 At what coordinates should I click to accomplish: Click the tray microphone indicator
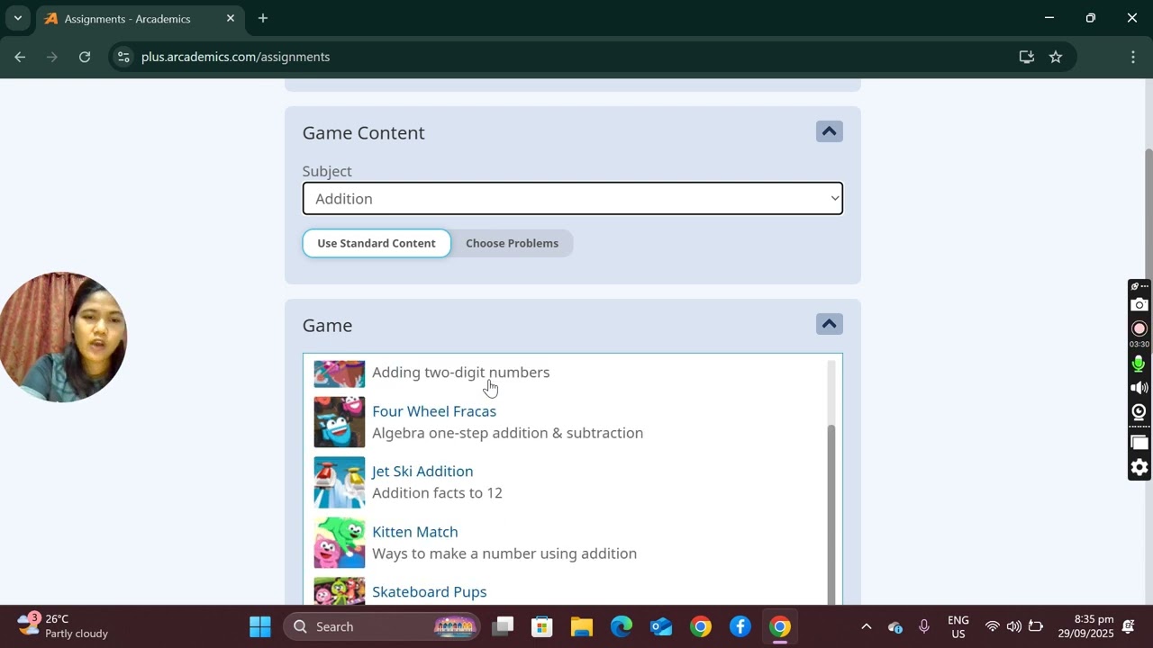[x=923, y=626]
